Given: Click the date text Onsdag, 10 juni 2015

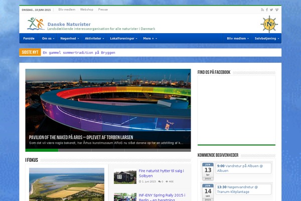Looking at the screenshot, I should pyautogui.click(x=36, y=10).
